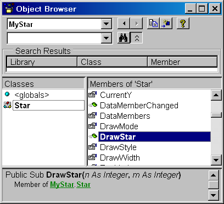Viewport: 224px width, 204px height.
Task: Open the search text dropdown arrow
Action: tap(107, 38)
